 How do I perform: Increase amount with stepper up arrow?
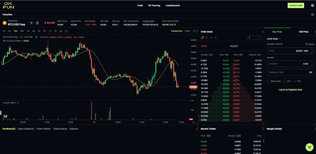312,62
